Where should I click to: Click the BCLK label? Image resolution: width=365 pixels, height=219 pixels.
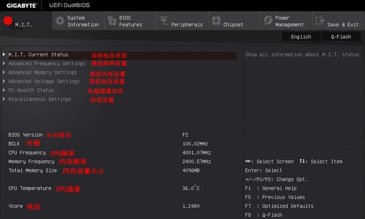tap(14, 144)
